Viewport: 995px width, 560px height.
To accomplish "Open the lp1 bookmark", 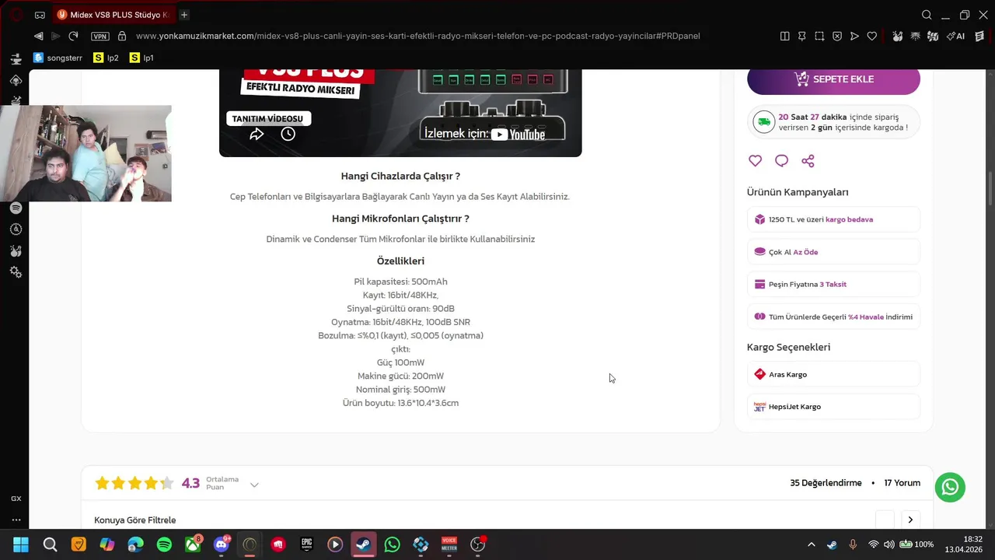I will tap(141, 58).
